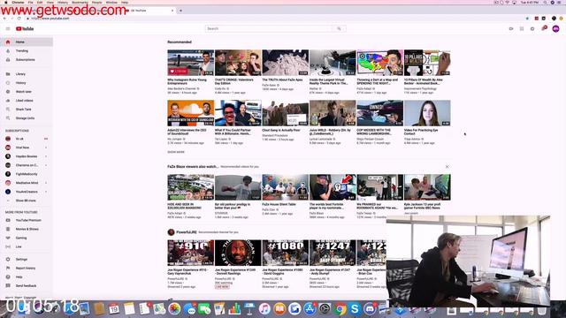Open Joe Rogan Experience #1080 thumbnail
This screenshot has height=318, width=566.
(285, 253)
